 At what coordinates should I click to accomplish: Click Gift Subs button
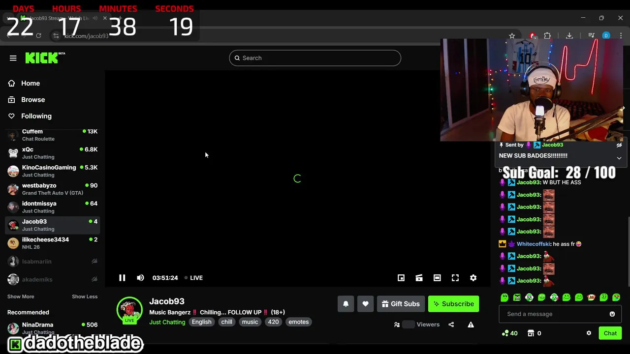[401, 304]
